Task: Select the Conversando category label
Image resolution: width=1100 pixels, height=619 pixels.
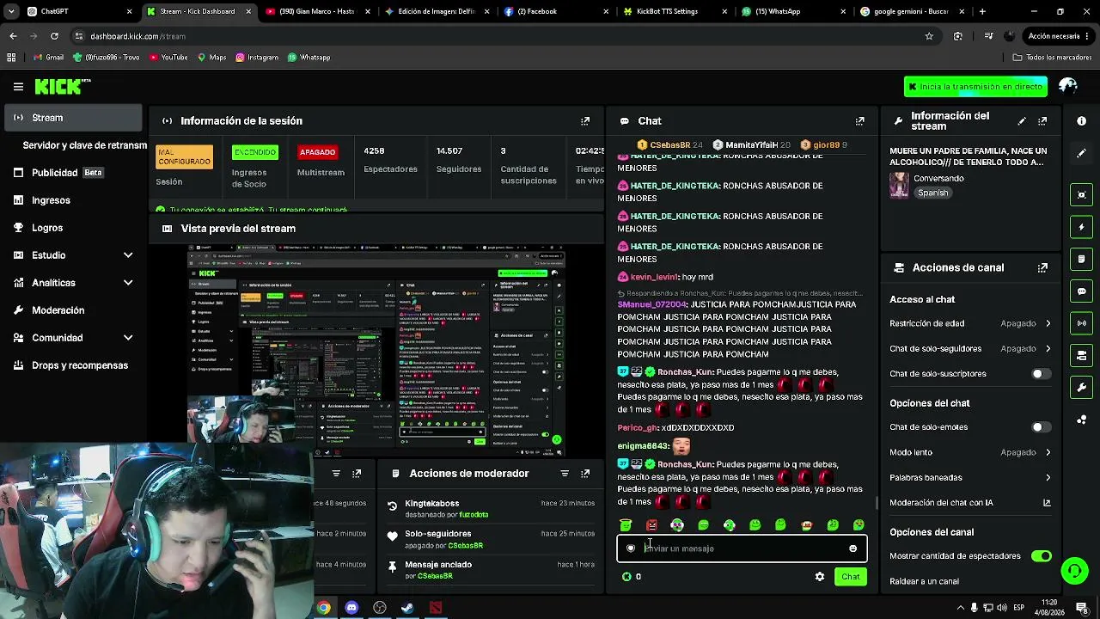Action: click(938, 179)
